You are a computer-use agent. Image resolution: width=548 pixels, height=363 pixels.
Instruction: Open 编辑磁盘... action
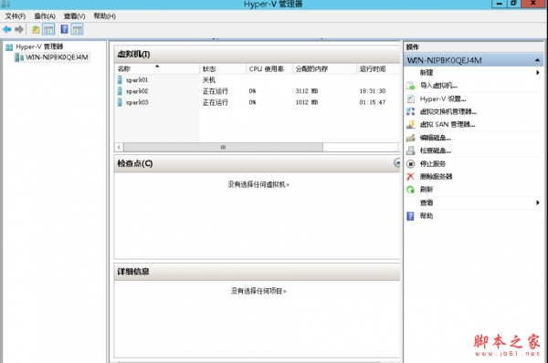pos(436,138)
